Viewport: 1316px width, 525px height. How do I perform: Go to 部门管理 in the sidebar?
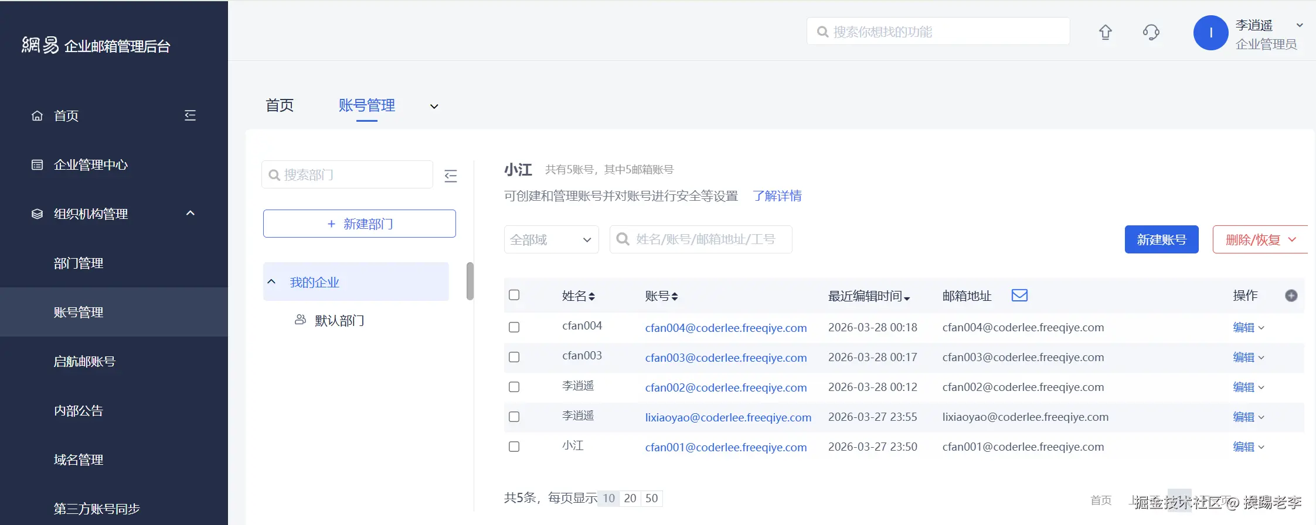79,263
